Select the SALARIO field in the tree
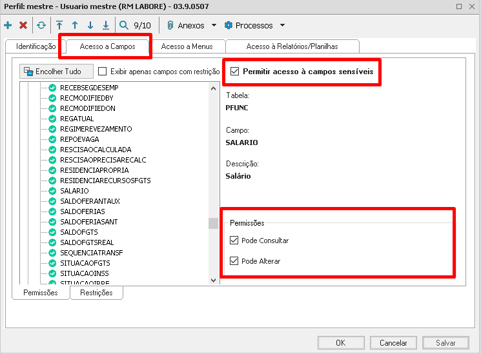 pos(74,191)
